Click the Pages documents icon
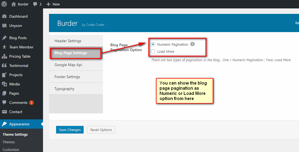Image resolution: width=299 pixels, height=152 pixels. coord(4,93)
